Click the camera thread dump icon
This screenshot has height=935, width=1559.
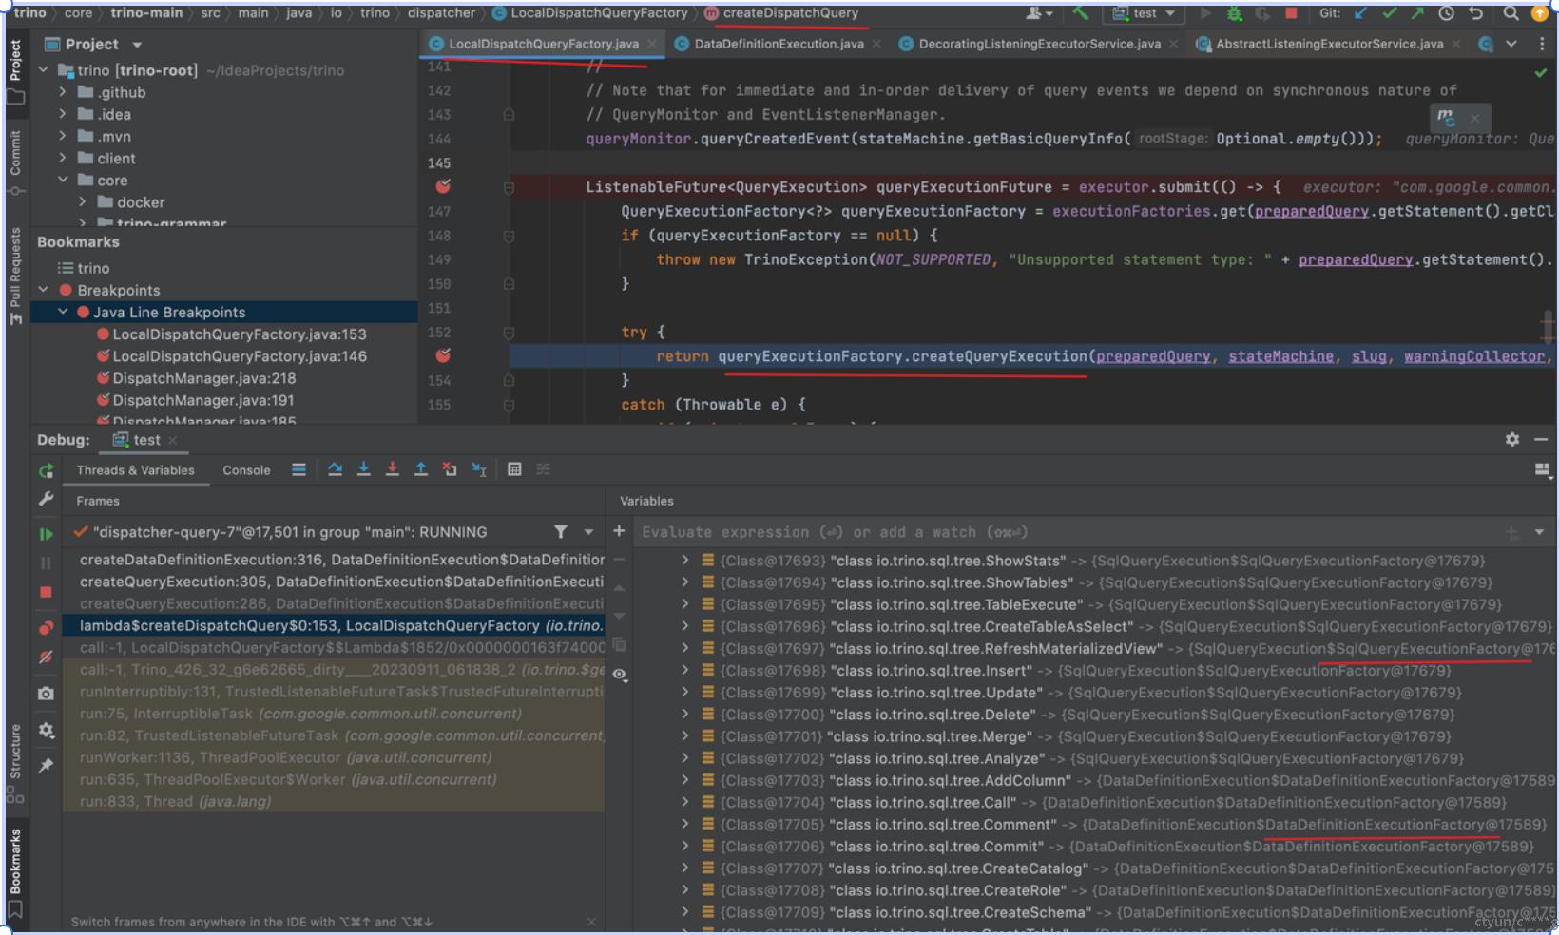(x=46, y=694)
